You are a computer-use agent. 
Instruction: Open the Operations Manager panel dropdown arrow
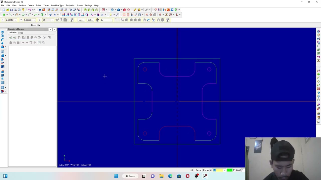[50, 29]
